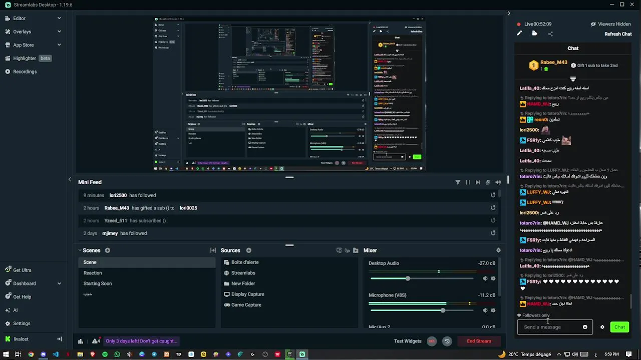641x360 pixels.
Task: Toggle Viewers Hidden eye icon
Action: 593,24
